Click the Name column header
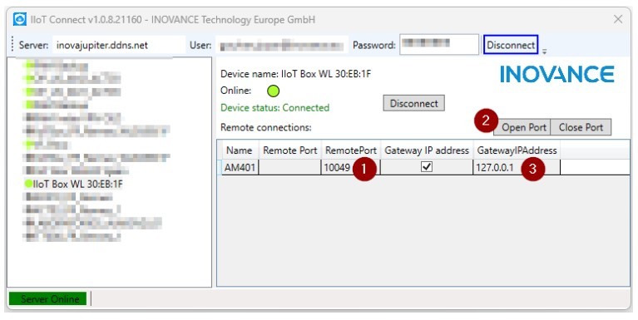 [x=240, y=150]
